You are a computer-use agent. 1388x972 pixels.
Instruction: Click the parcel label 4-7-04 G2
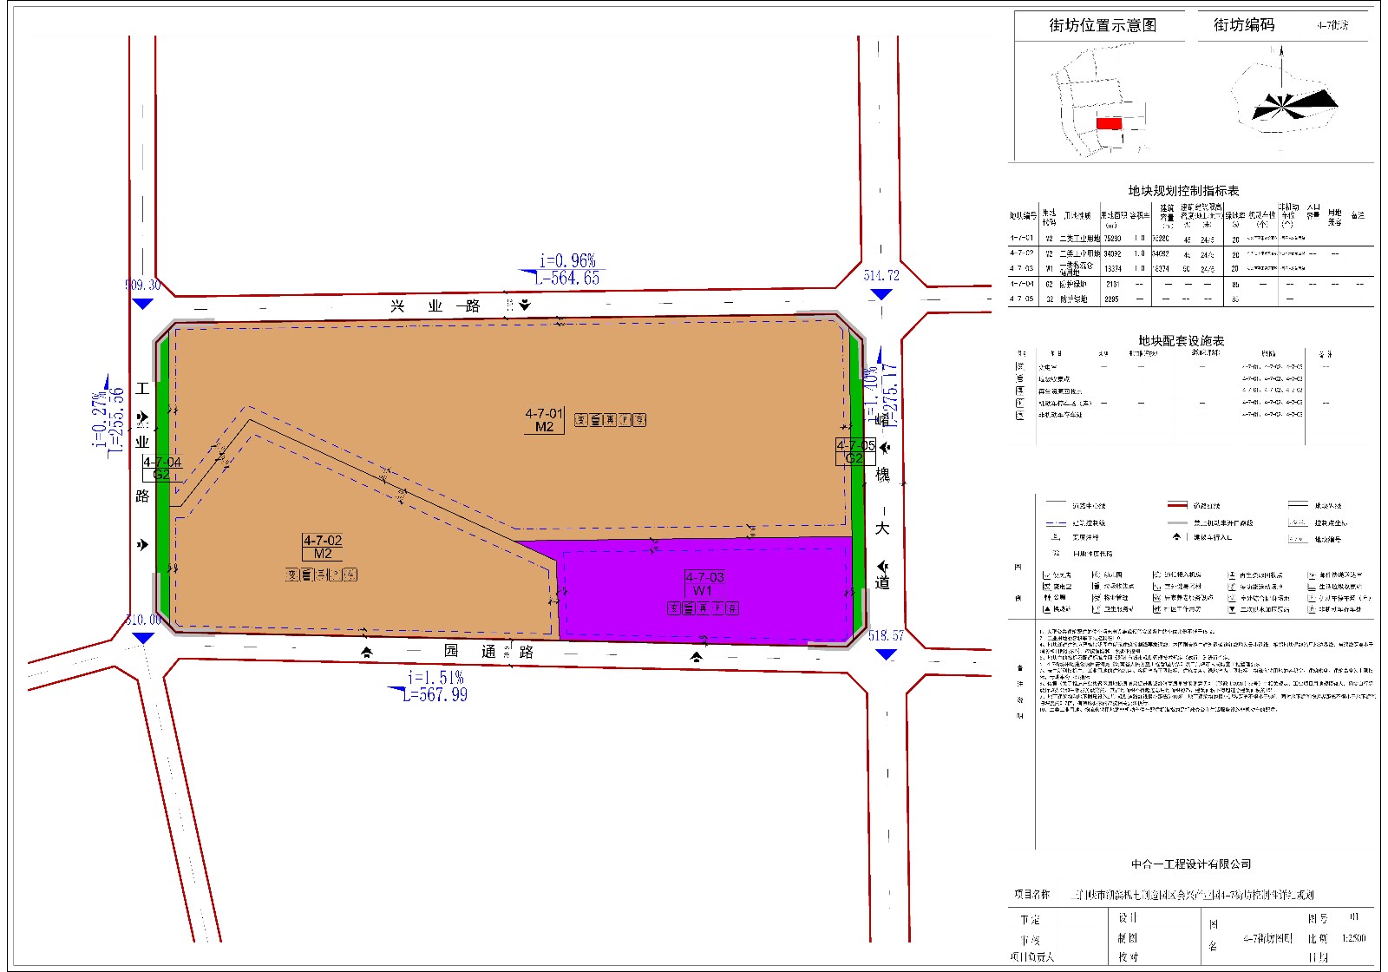pos(162,468)
